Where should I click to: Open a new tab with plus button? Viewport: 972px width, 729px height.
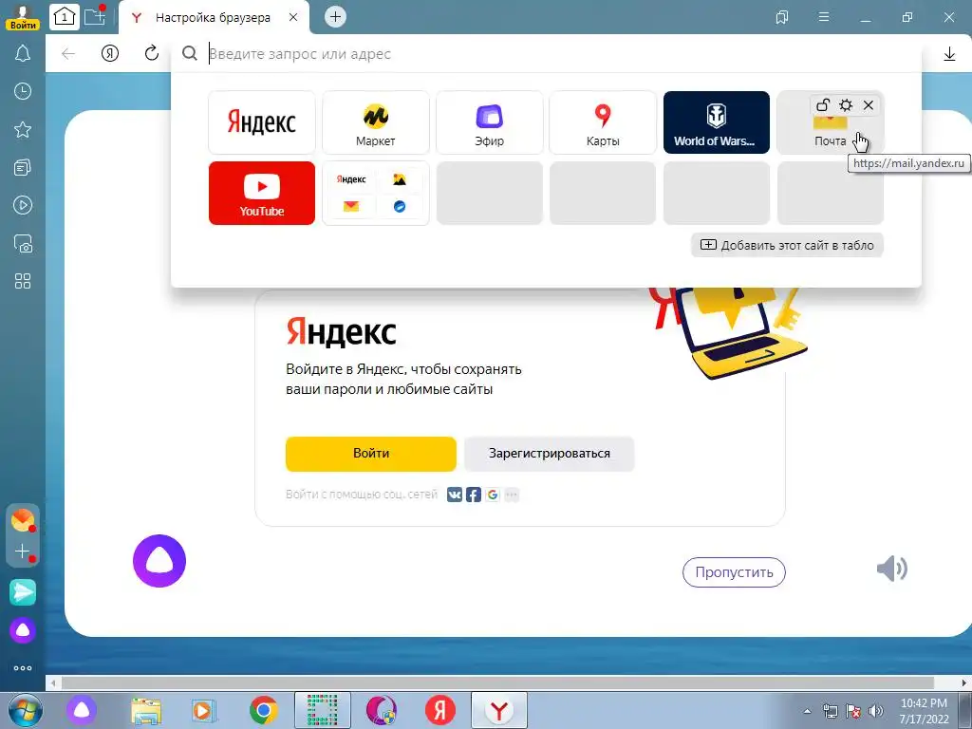(335, 17)
